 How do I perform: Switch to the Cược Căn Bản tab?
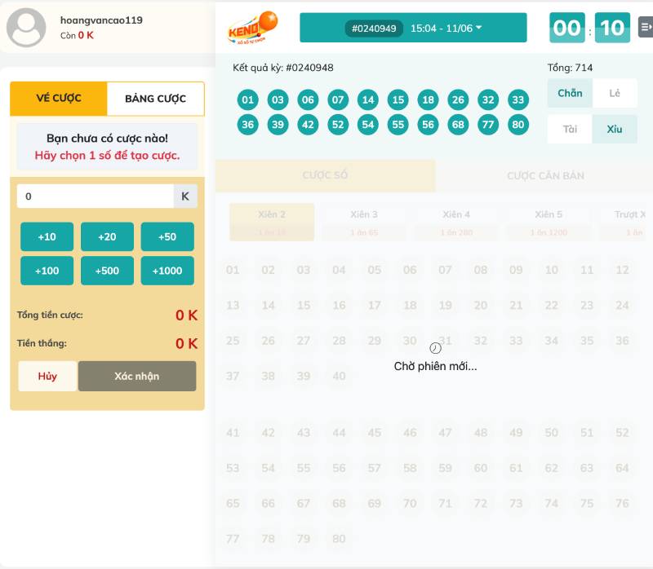tap(544, 175)
